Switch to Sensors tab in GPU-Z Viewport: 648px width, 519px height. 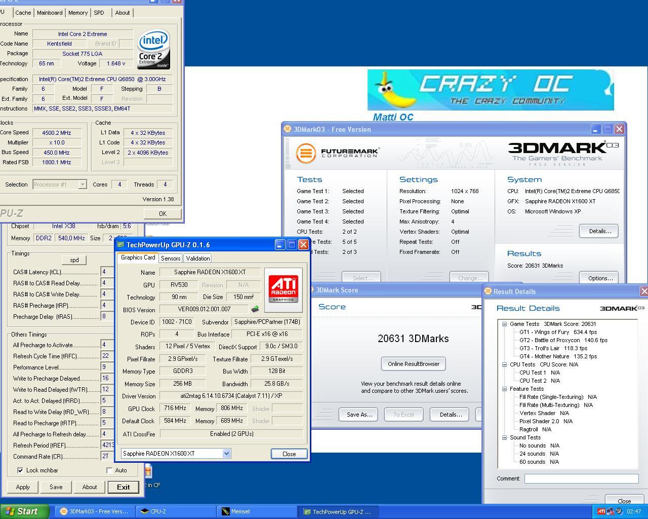coord(171,258)
